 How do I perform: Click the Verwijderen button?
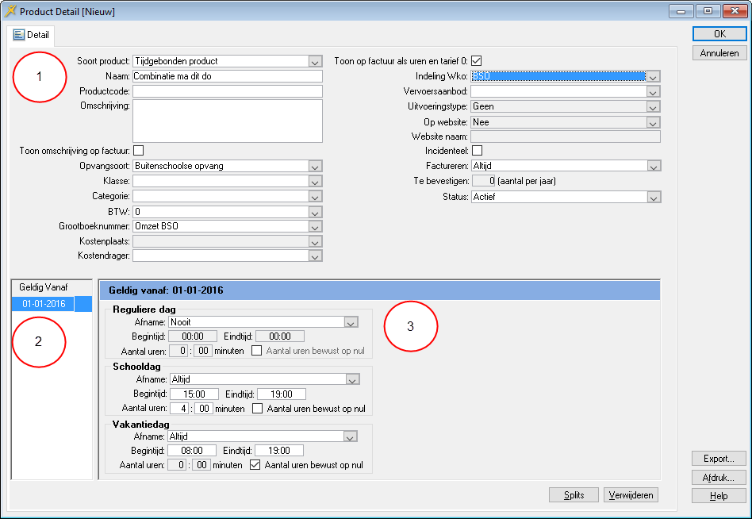tap(631, 495)
